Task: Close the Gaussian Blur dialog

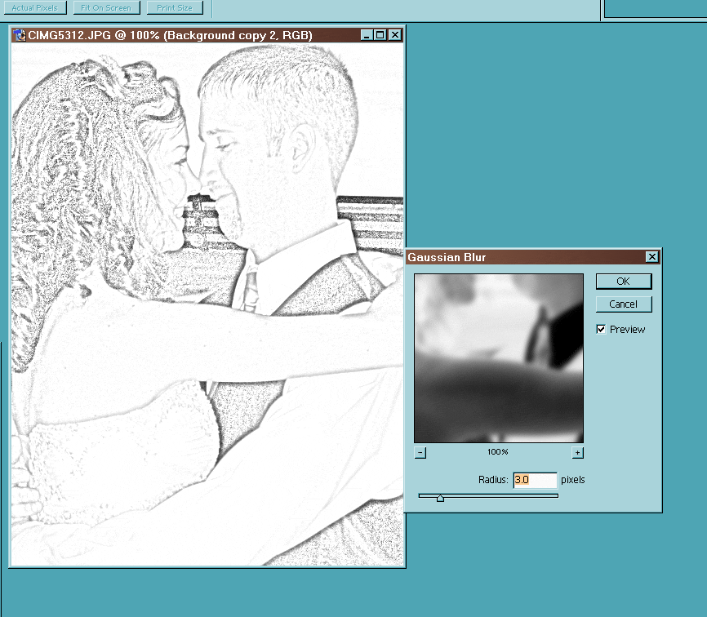Action: click(651, 257)
